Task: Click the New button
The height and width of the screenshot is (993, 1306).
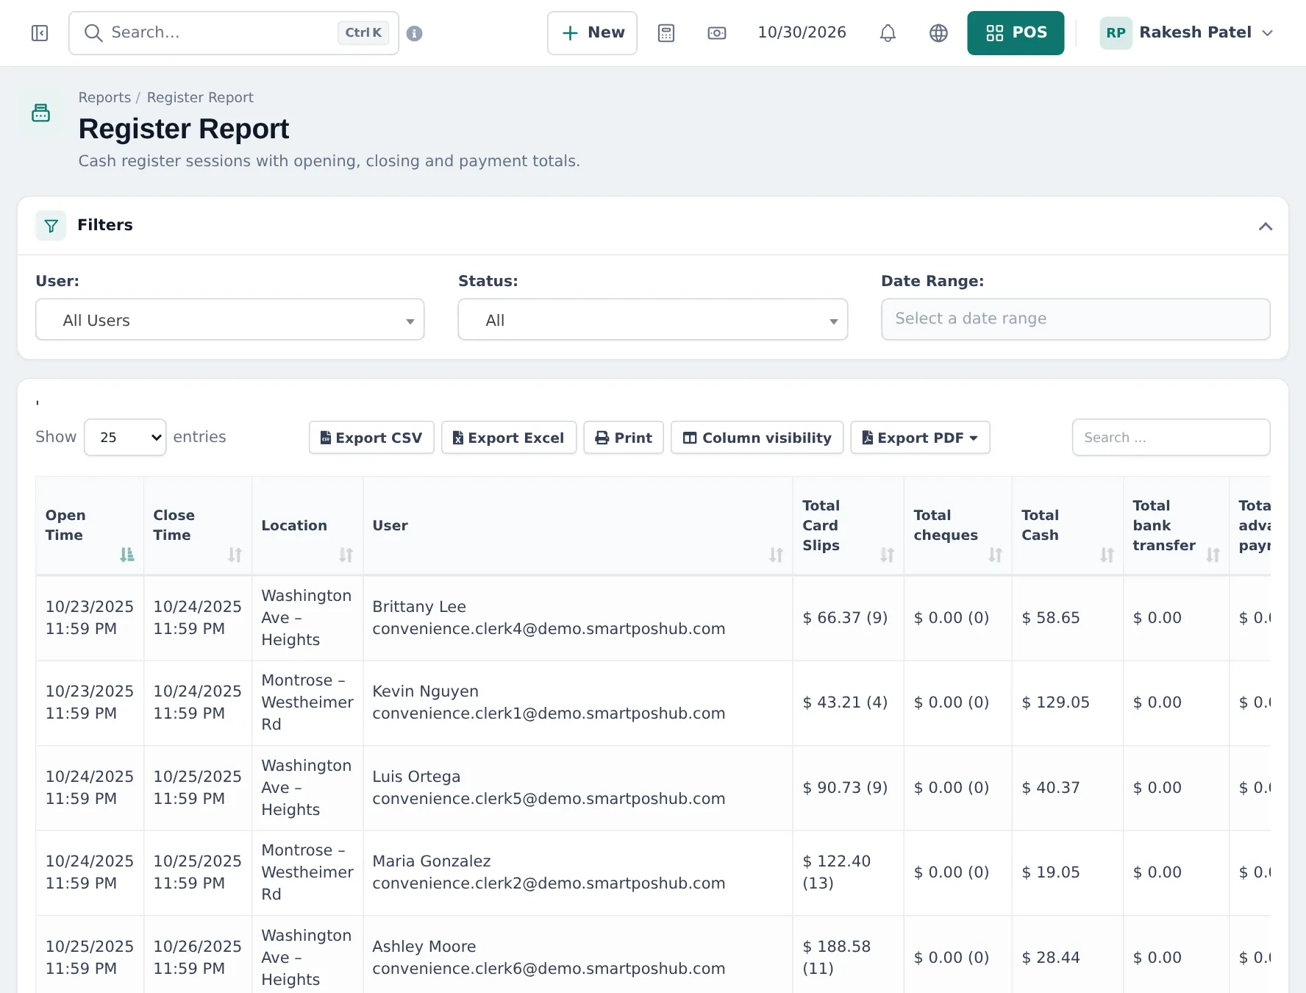Action: [592, 33]
